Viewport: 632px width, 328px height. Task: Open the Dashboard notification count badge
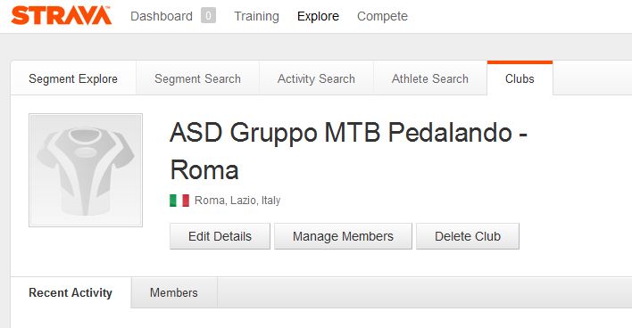(208, 16)
